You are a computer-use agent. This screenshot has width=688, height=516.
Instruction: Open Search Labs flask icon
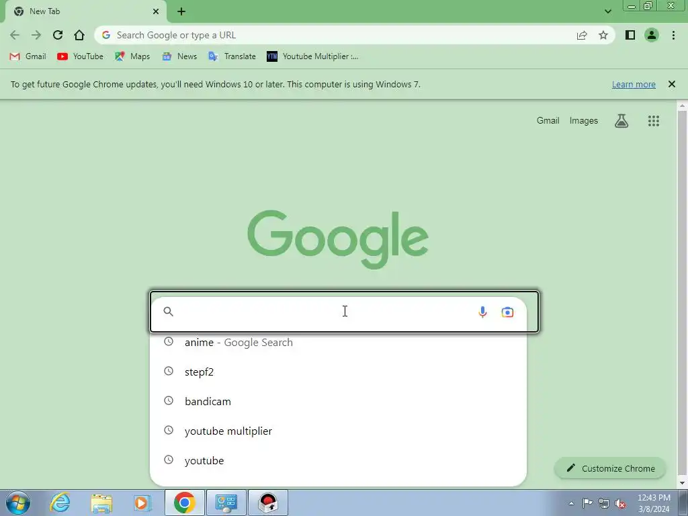(x=621, y=121)
